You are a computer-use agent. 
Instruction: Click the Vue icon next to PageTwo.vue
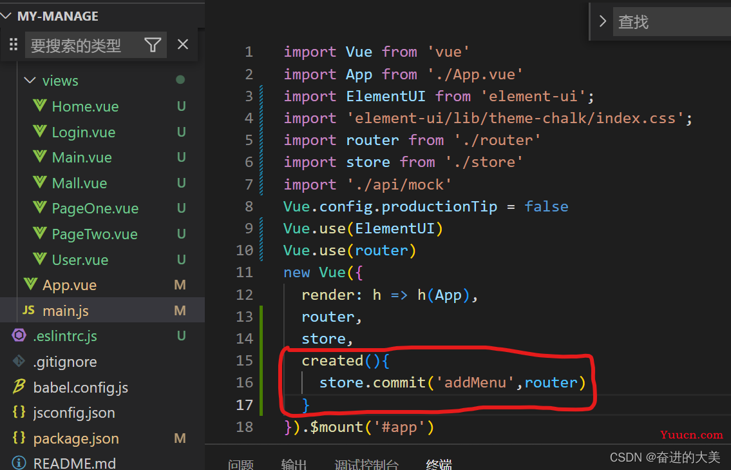click(x=40, y=233)
